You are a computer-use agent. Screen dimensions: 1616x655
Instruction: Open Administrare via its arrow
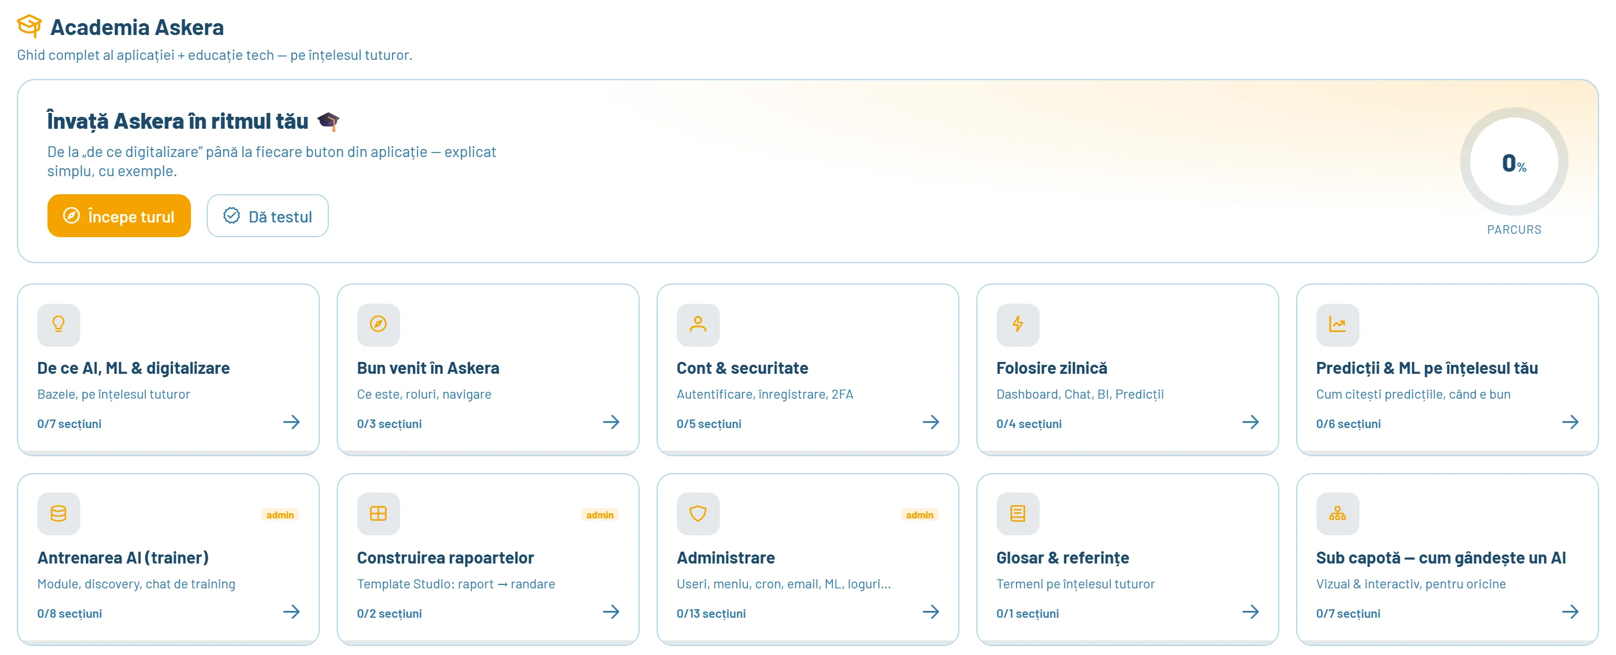pos(931,612)
